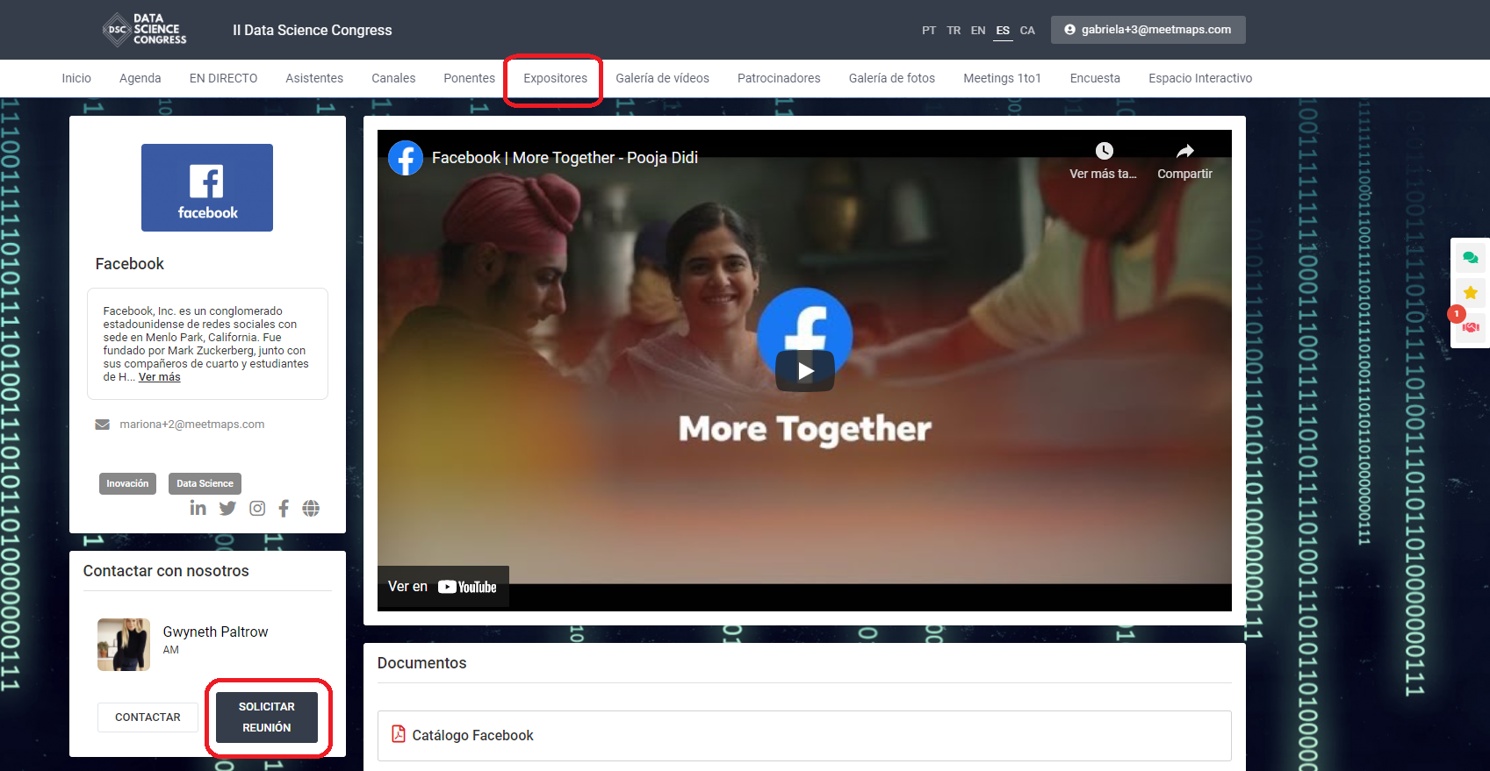The image size is (1490, 771).
Task: Open the Expositores tab
Action: point(555,78)
